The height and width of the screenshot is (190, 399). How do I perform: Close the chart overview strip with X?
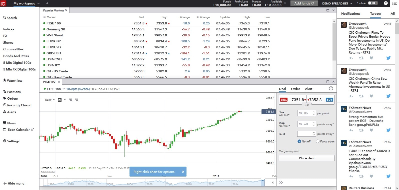[273, 183]
